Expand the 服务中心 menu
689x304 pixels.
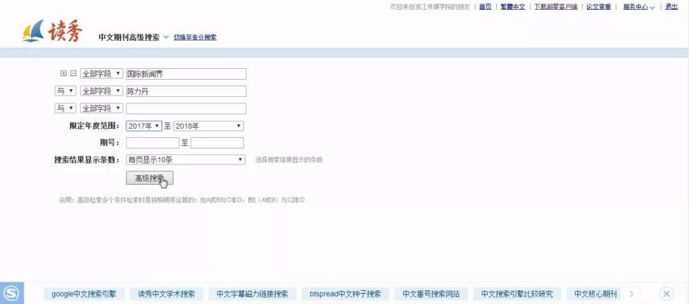tap(639, 7)
